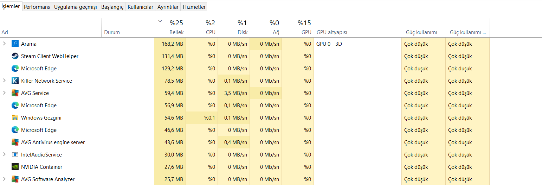Click the Steam Client WebHelper icon
Screen dimensions: 542x185
pos(15,56)
